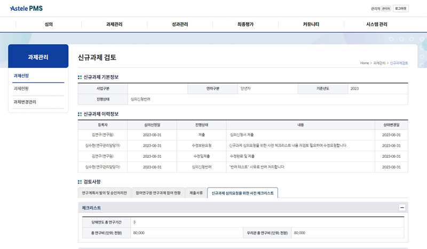Go to 최종평가 menu
This screenshot has height=249, width=427.
246,24
